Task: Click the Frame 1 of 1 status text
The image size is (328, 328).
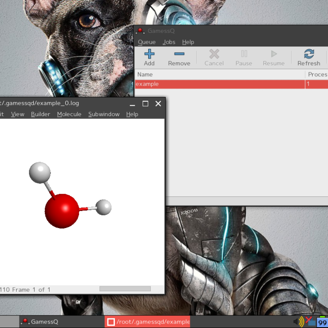Action: click(x=31, y=290)
